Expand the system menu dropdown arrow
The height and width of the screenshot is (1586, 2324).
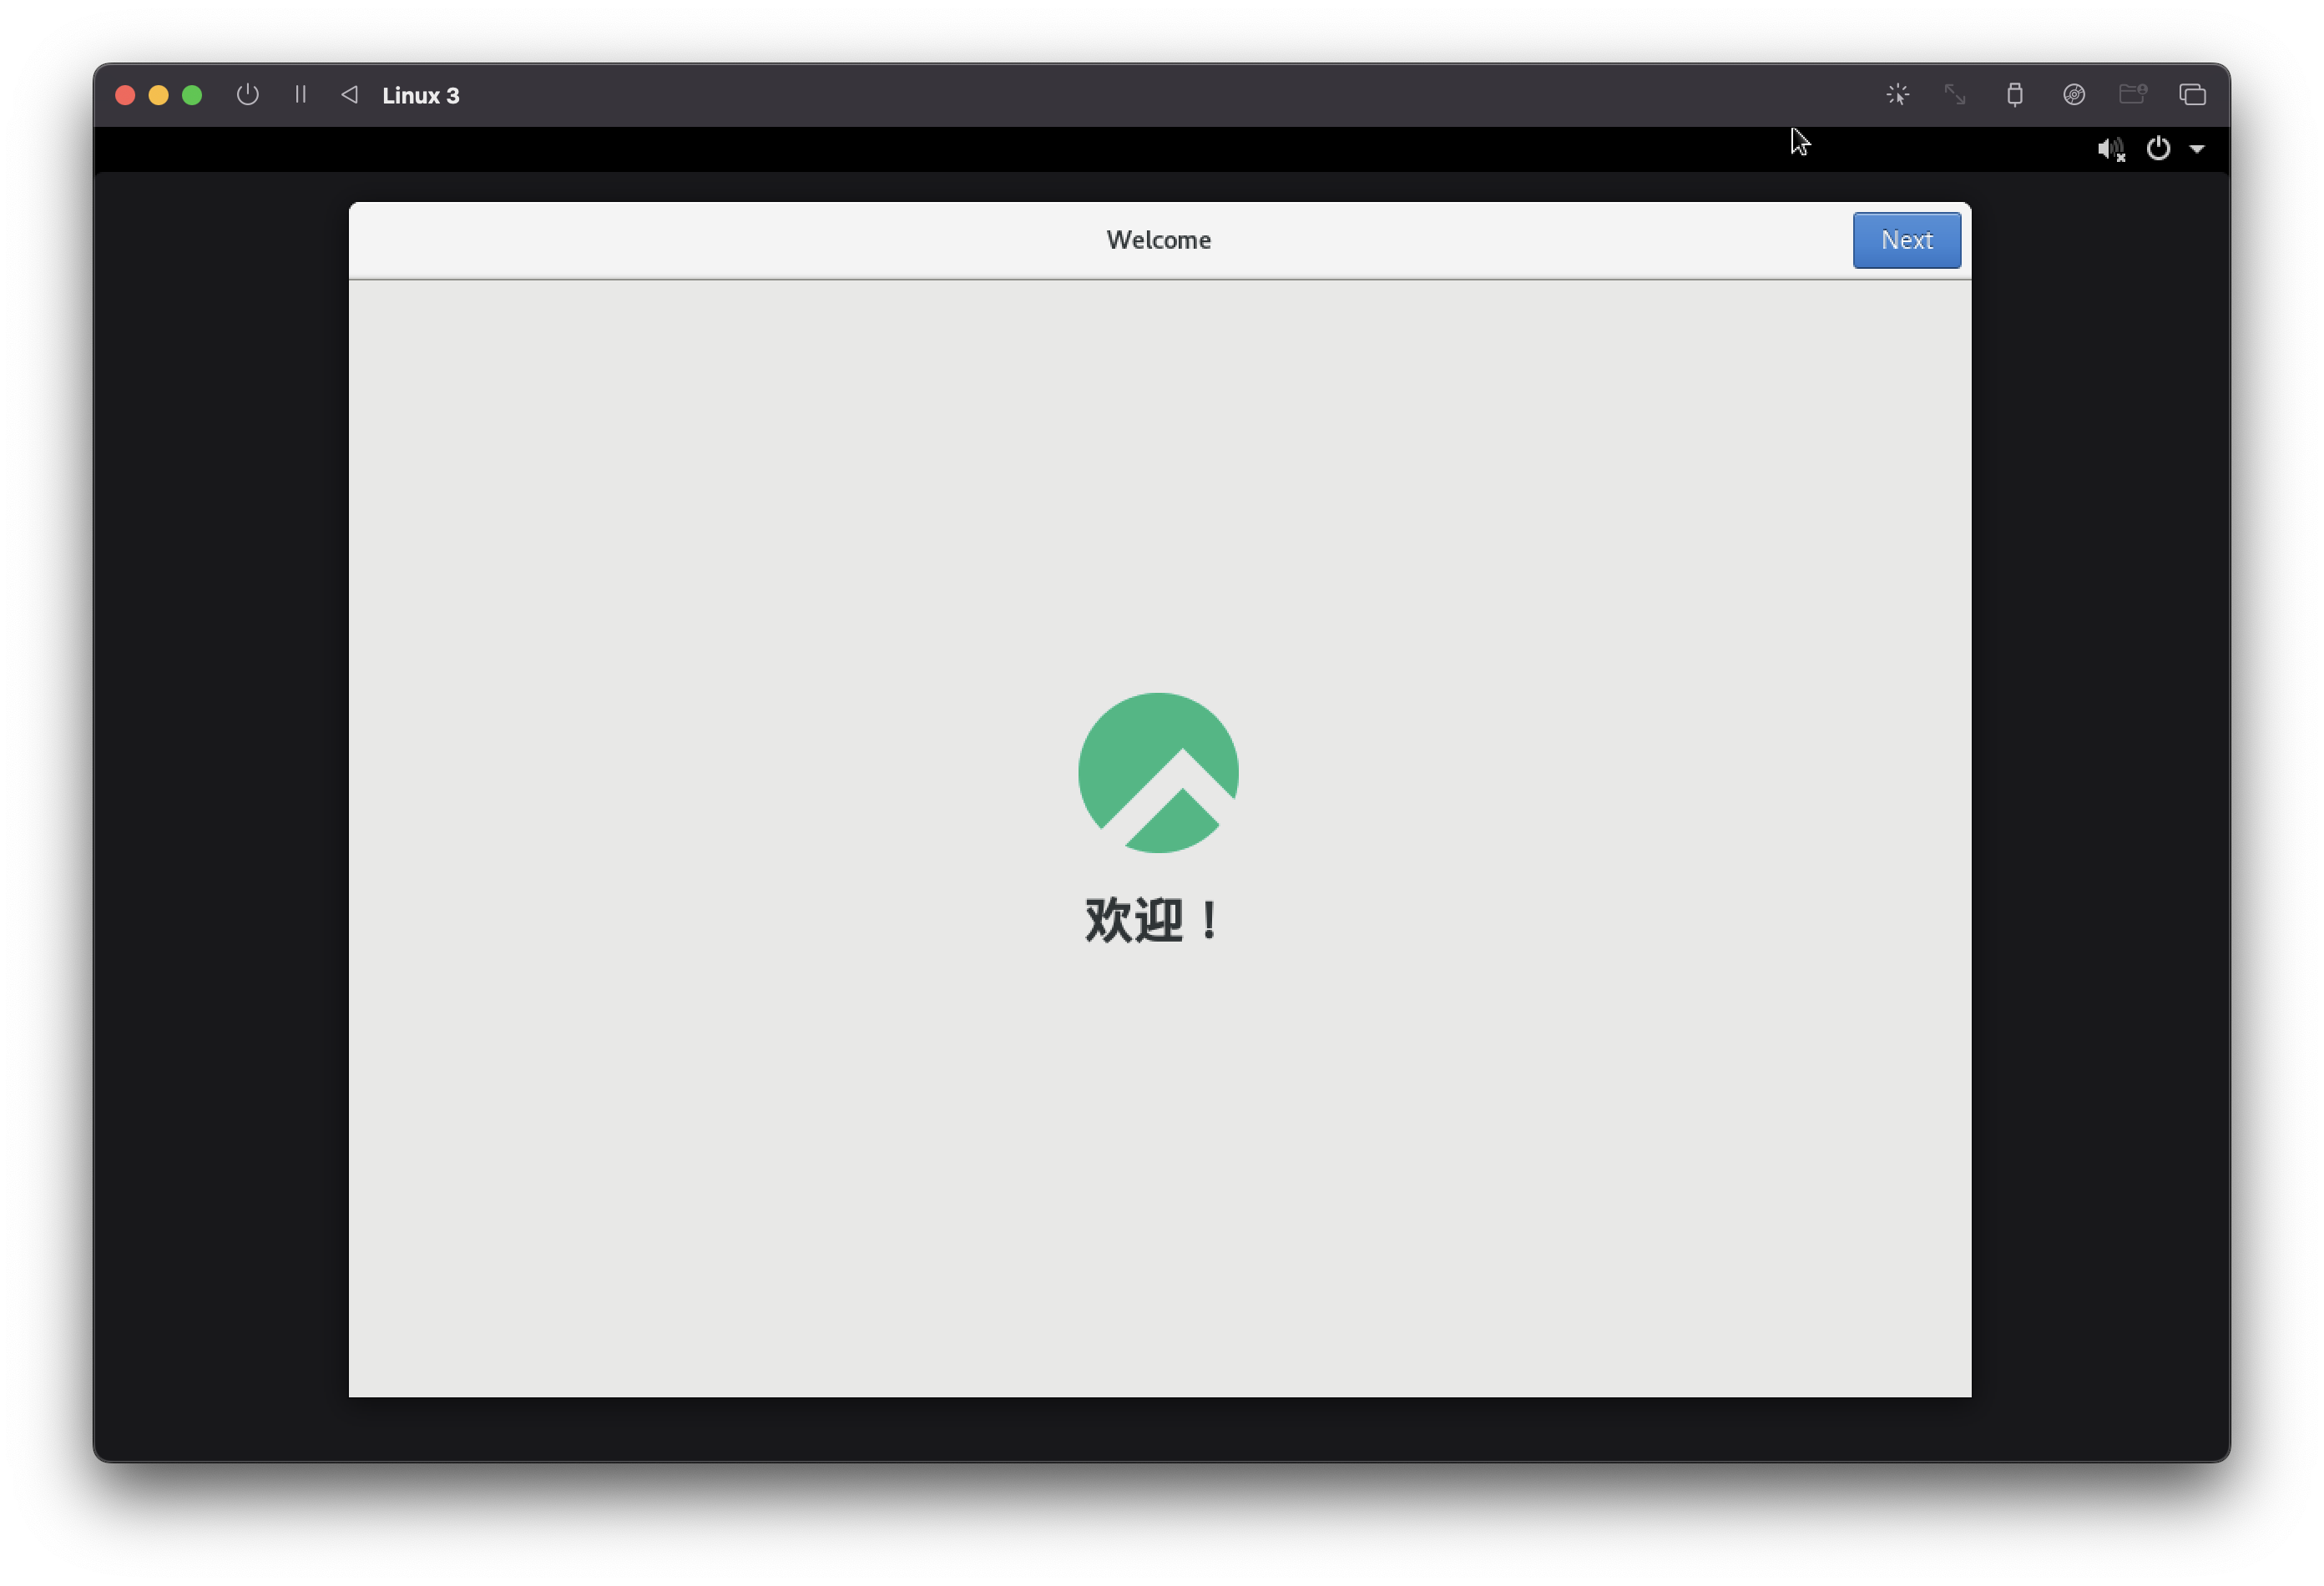pyautogui.click(x=2197, y=149)
